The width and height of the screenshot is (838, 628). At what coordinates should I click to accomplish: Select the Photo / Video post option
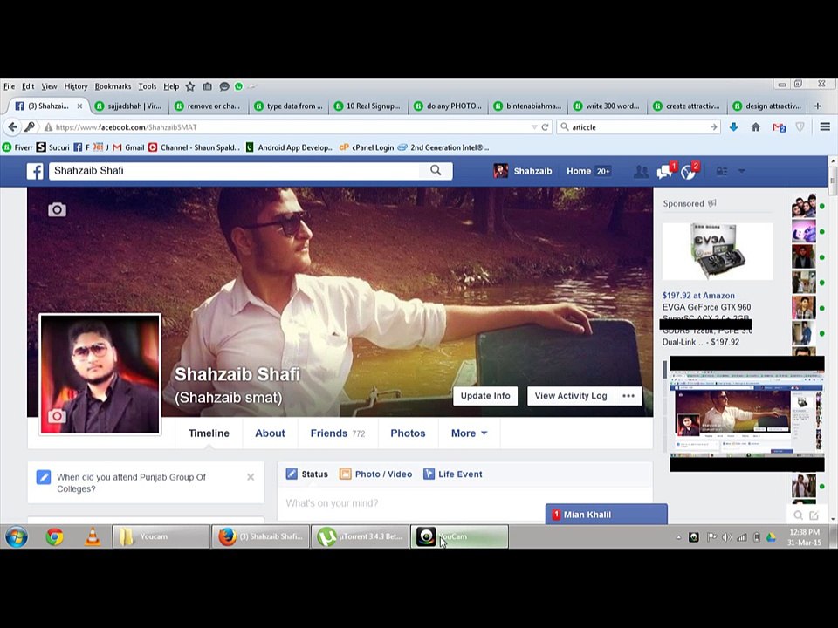(x=375, y=474)
